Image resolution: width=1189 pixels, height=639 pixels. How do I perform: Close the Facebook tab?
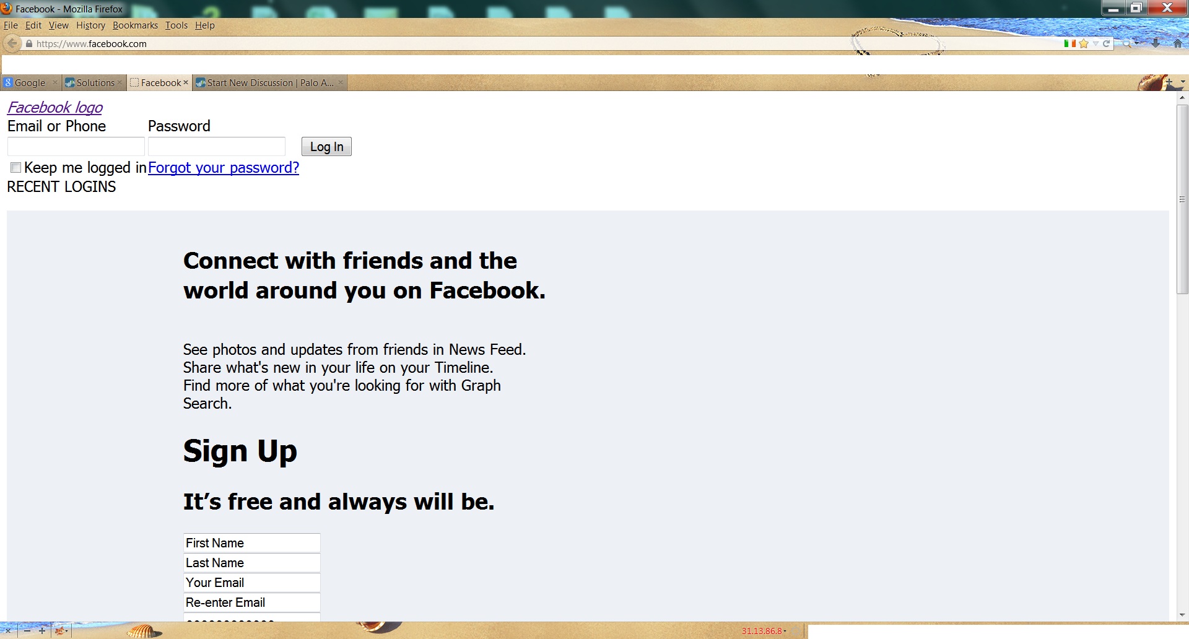click(185, 82)
